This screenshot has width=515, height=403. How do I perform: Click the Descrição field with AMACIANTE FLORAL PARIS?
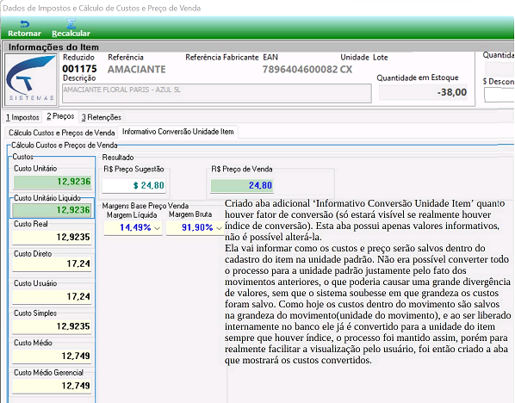(217, 93)
